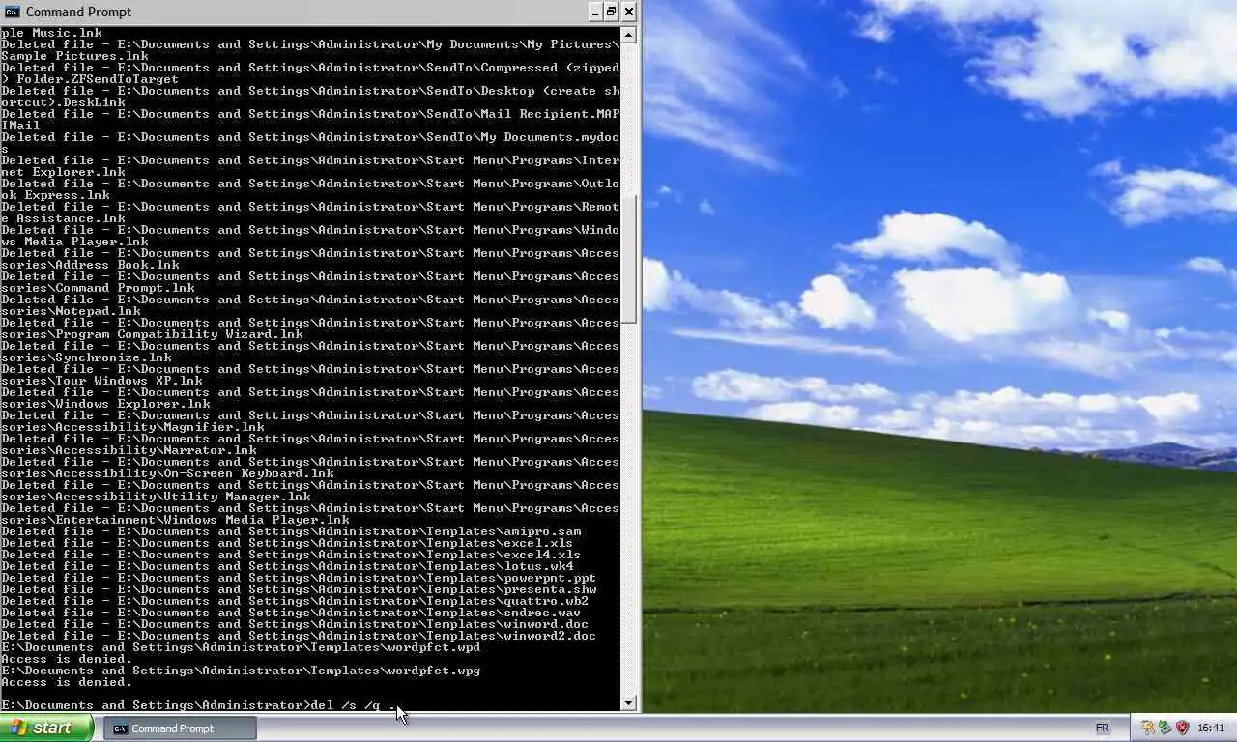The width and height of the screenshot is (1237, 742).
Task: Click the console scrollbar up arrow
Action: [x=629, y=35]
